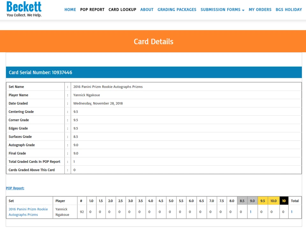Select the Set Name value text

point(108,87)
